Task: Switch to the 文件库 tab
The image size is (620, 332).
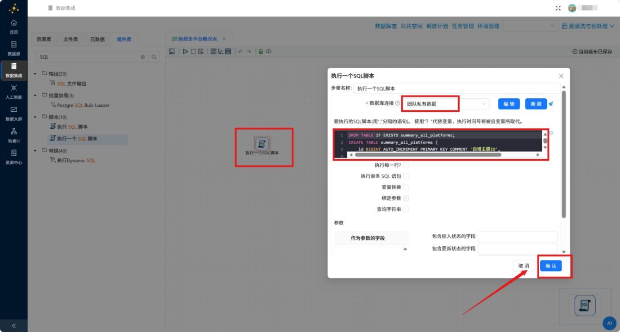Action: pyautogui.click(x=71, y=39)
